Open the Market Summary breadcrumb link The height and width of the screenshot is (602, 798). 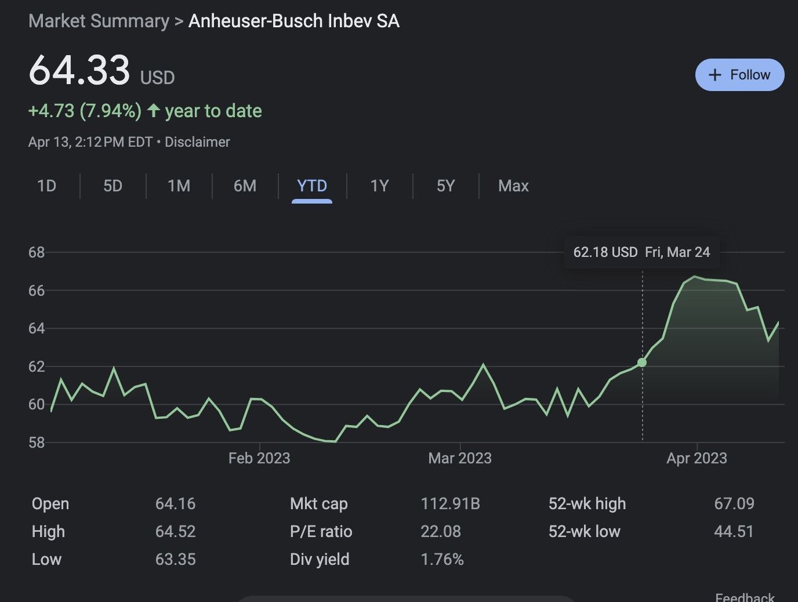pos(99,21)
